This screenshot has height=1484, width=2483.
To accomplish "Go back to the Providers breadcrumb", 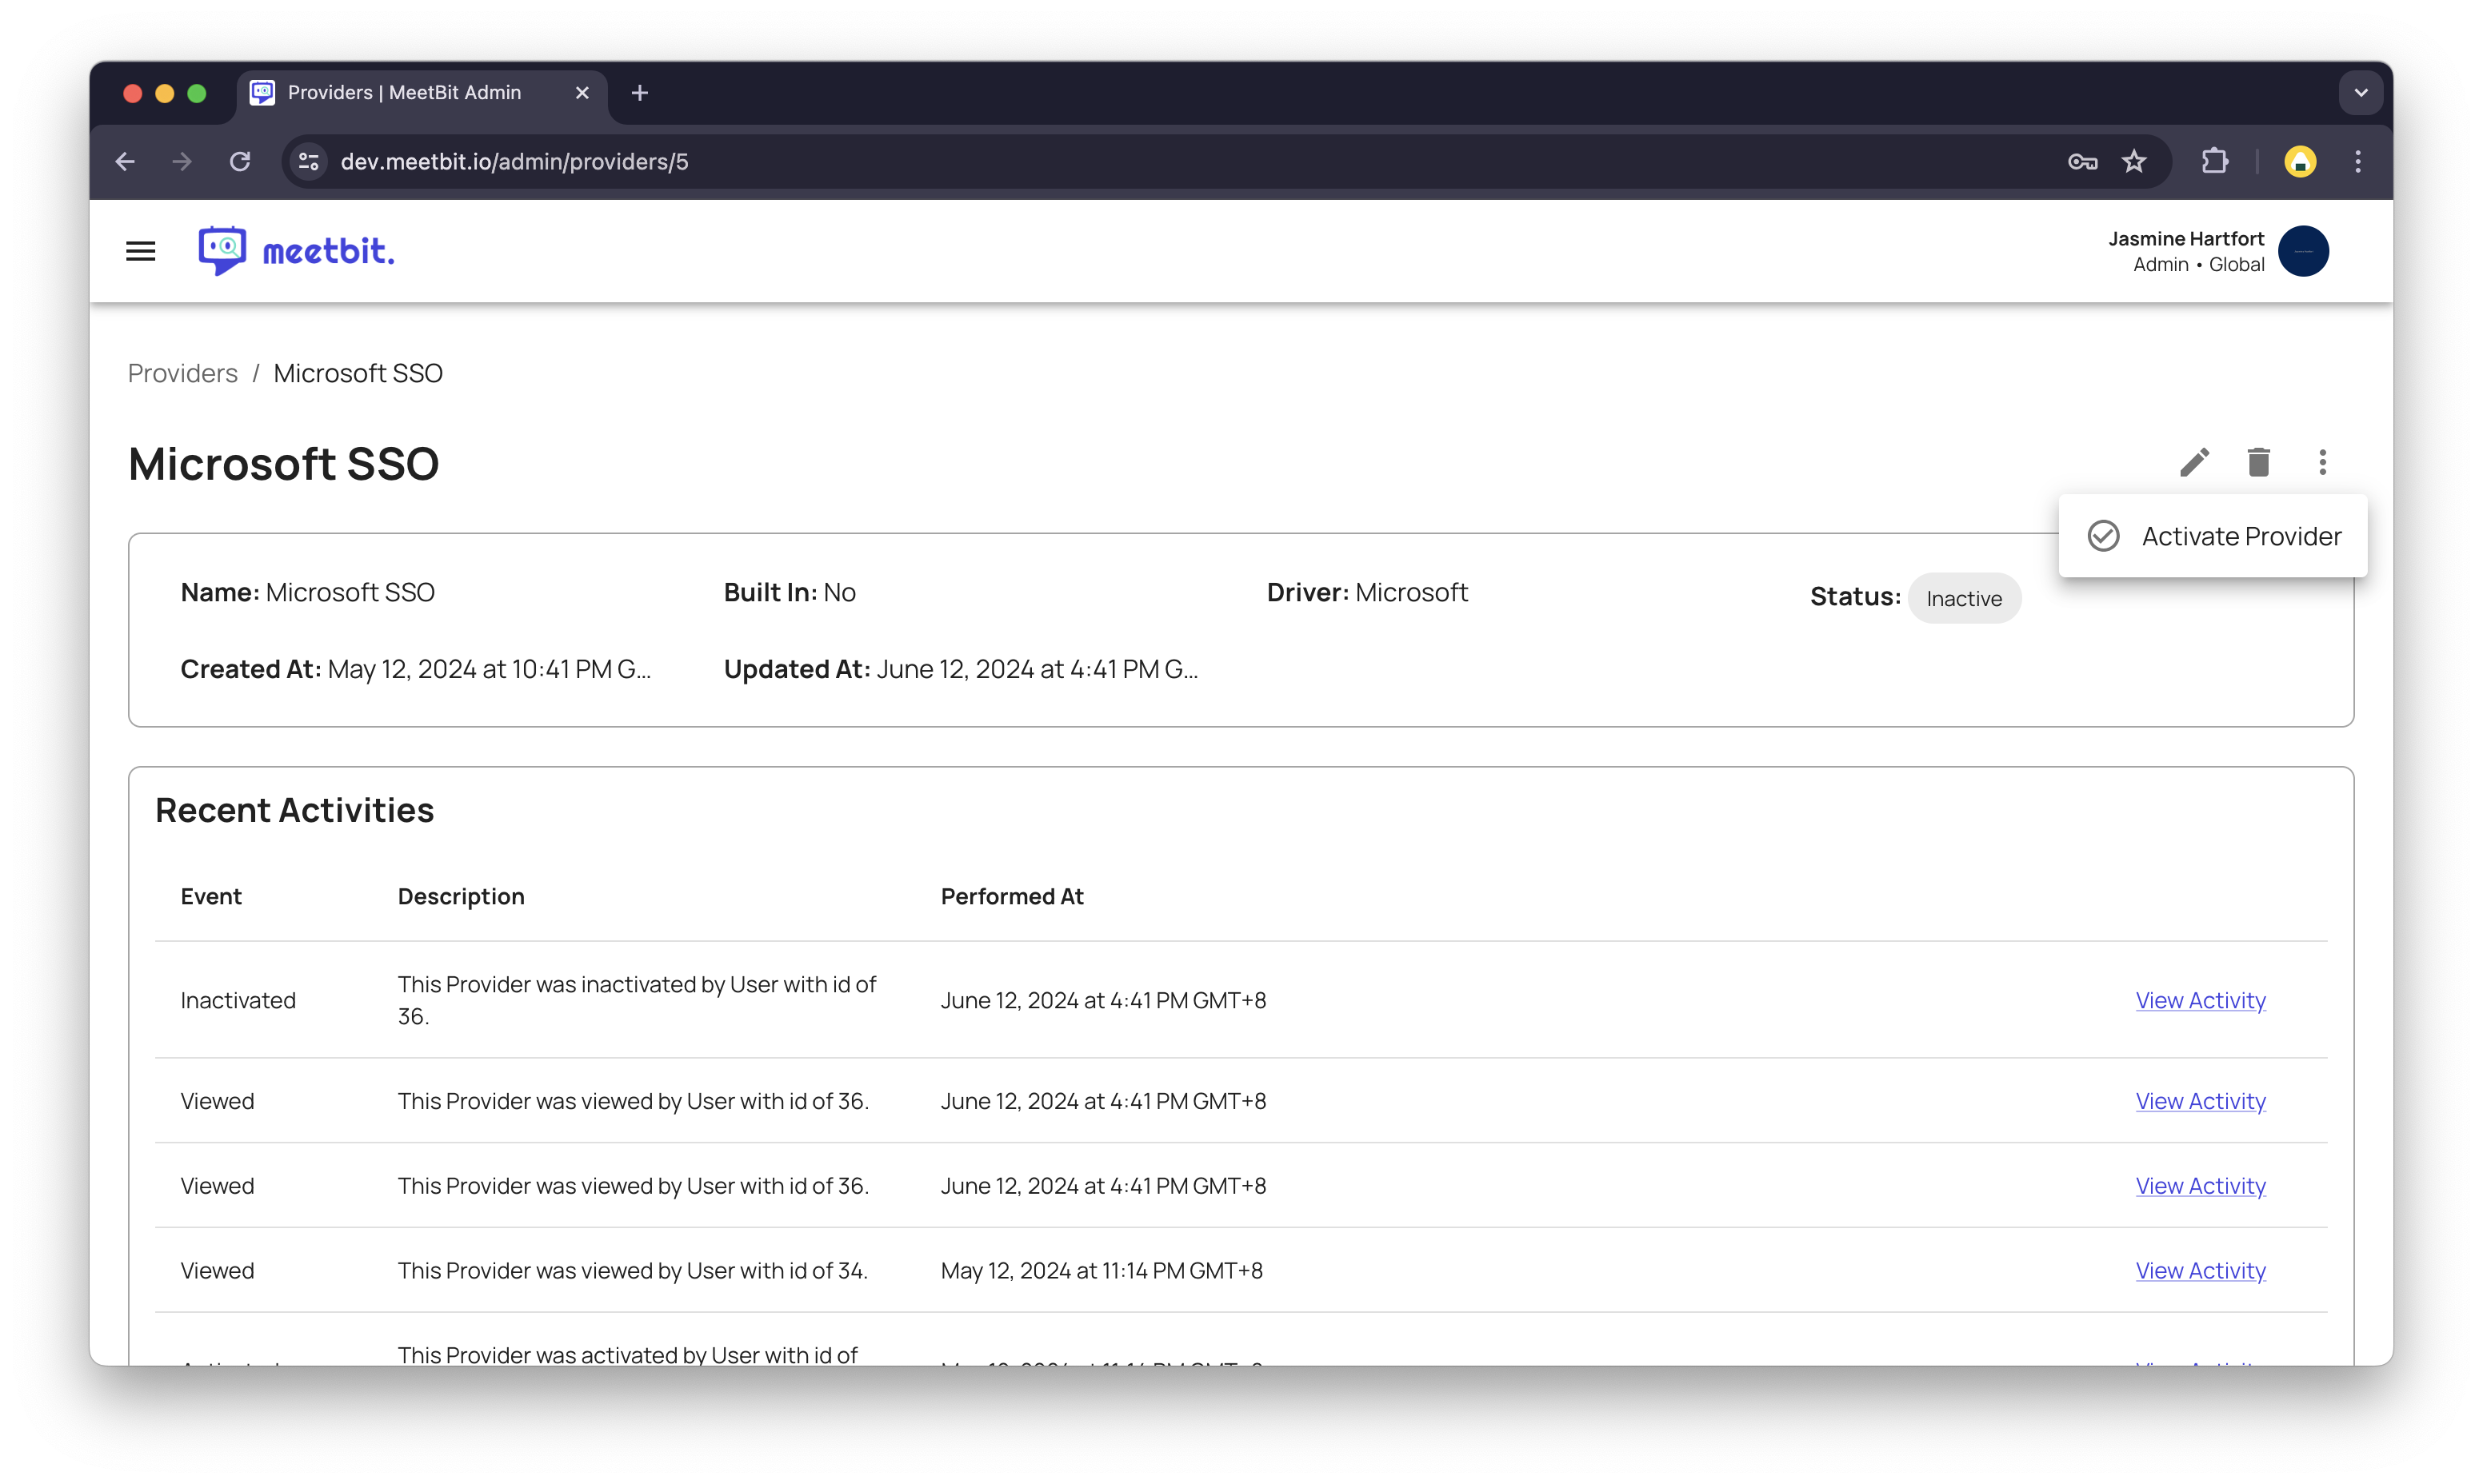I will pyautogui.click(x=182, y=373).
